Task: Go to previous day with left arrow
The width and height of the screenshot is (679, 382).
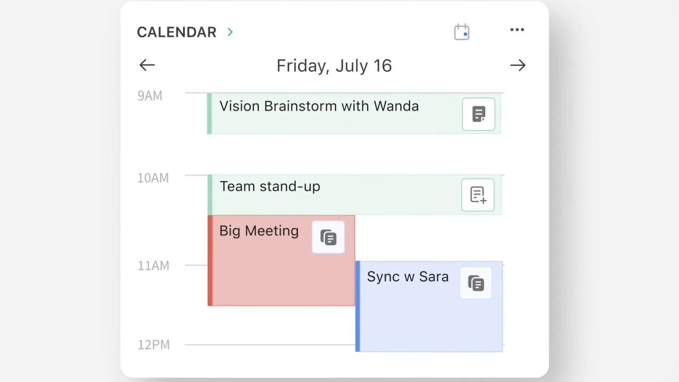Action: pos(147,65)
